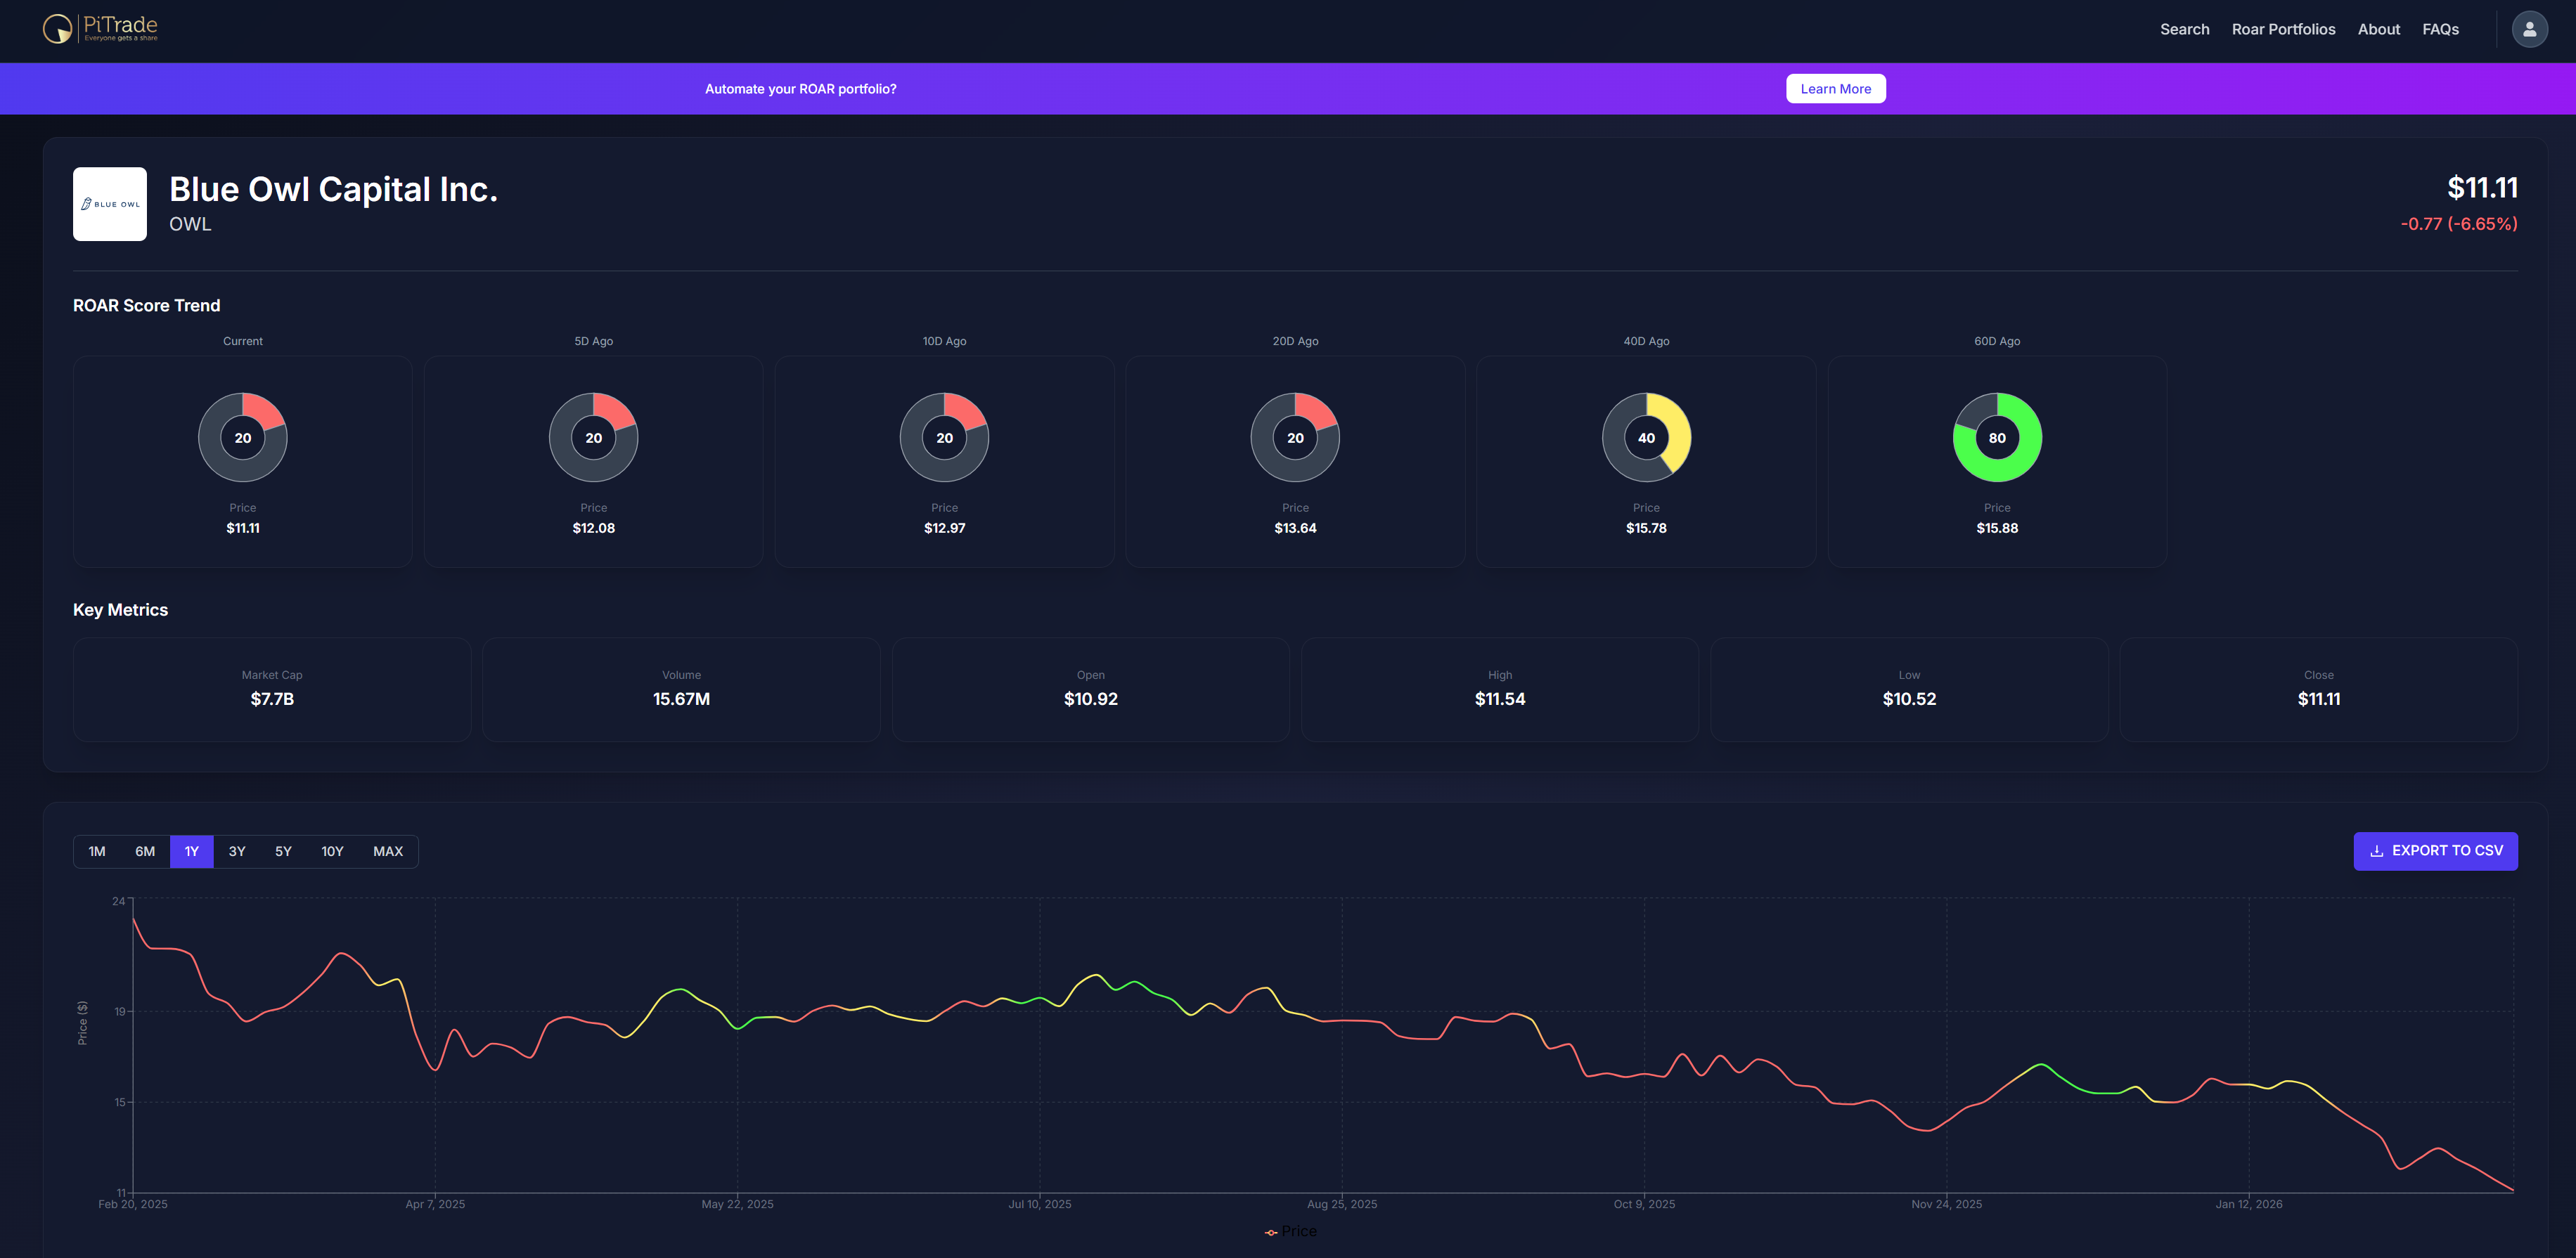Screen dimensions: 2576x1258
Task: Open the Search nav link
Action: tap(2184, 29)
